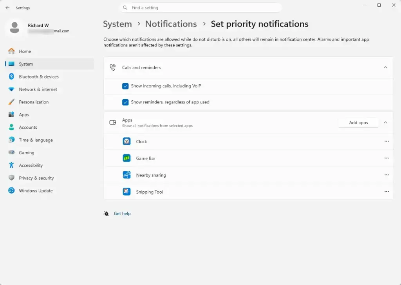Collapse the Apps section chevron
The image size is (401, 285).
point(385,123)
